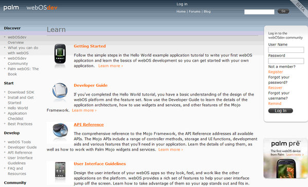Open Forums in the top navigation
The height and width of the screenshot is (187, 308).
tap(194, 12)
